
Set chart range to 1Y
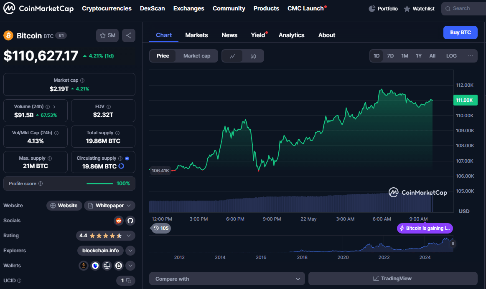419,56
